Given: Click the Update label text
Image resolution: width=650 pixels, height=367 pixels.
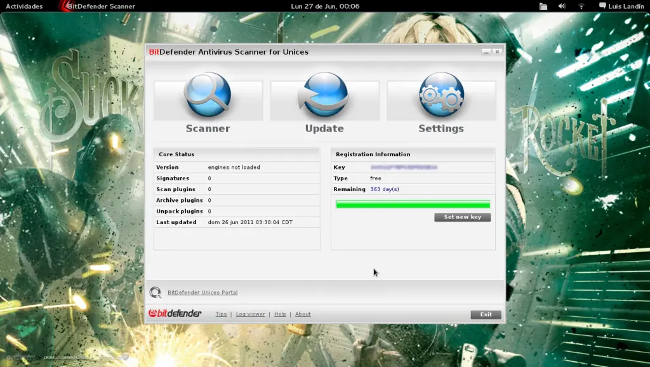Looking at the screenshot, I should [x=324, y=128].
